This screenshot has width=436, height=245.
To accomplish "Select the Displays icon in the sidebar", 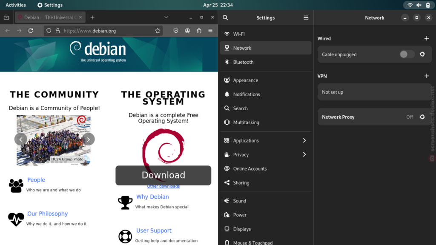I will click(226, 229).
